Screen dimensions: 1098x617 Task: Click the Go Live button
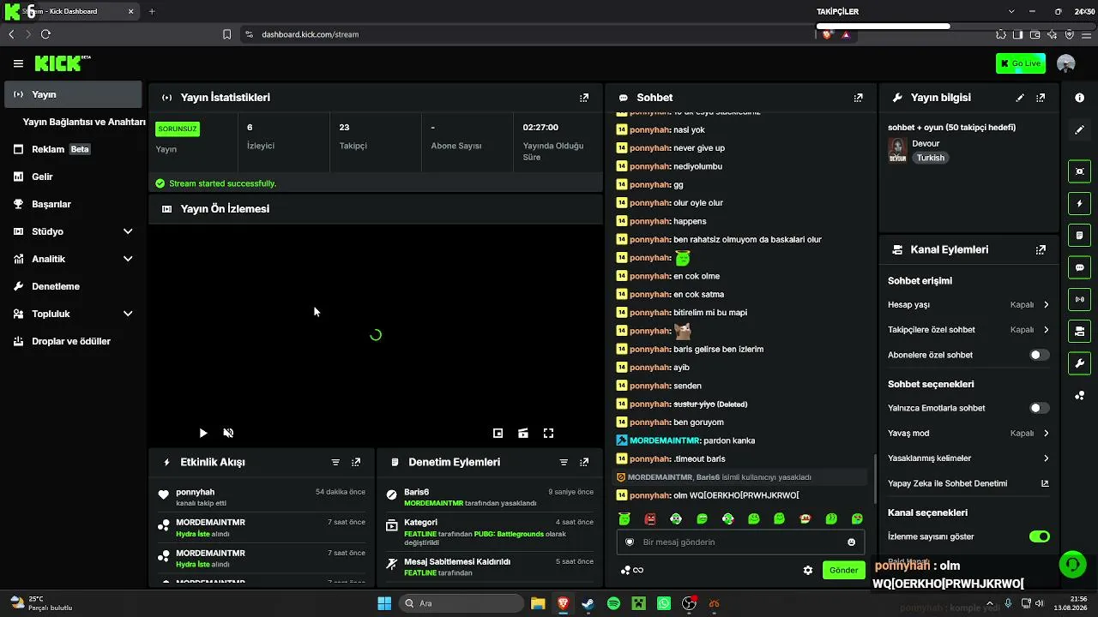[1021, 63]
